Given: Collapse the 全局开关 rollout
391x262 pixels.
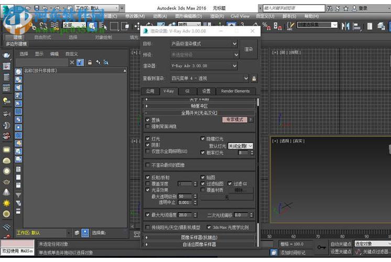Looking at the screenshot, I should (199, 113).
